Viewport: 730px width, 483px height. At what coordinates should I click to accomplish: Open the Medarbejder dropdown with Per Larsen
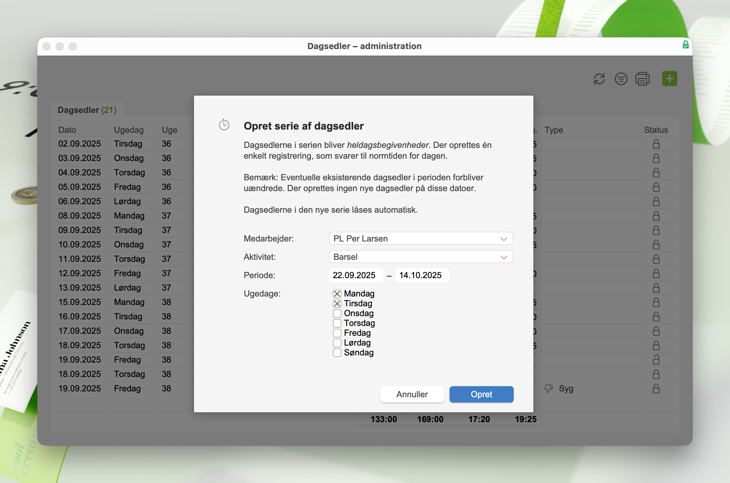click(420, 239)
